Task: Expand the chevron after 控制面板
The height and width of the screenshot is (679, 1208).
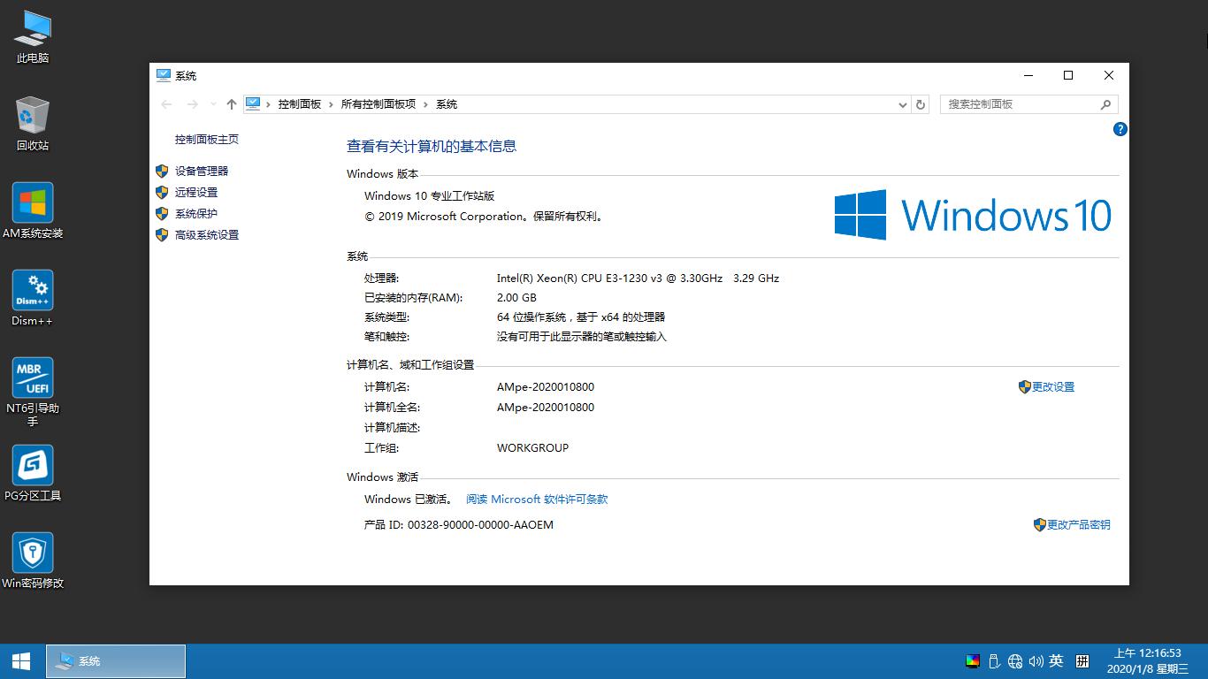Action: [332, 104]
